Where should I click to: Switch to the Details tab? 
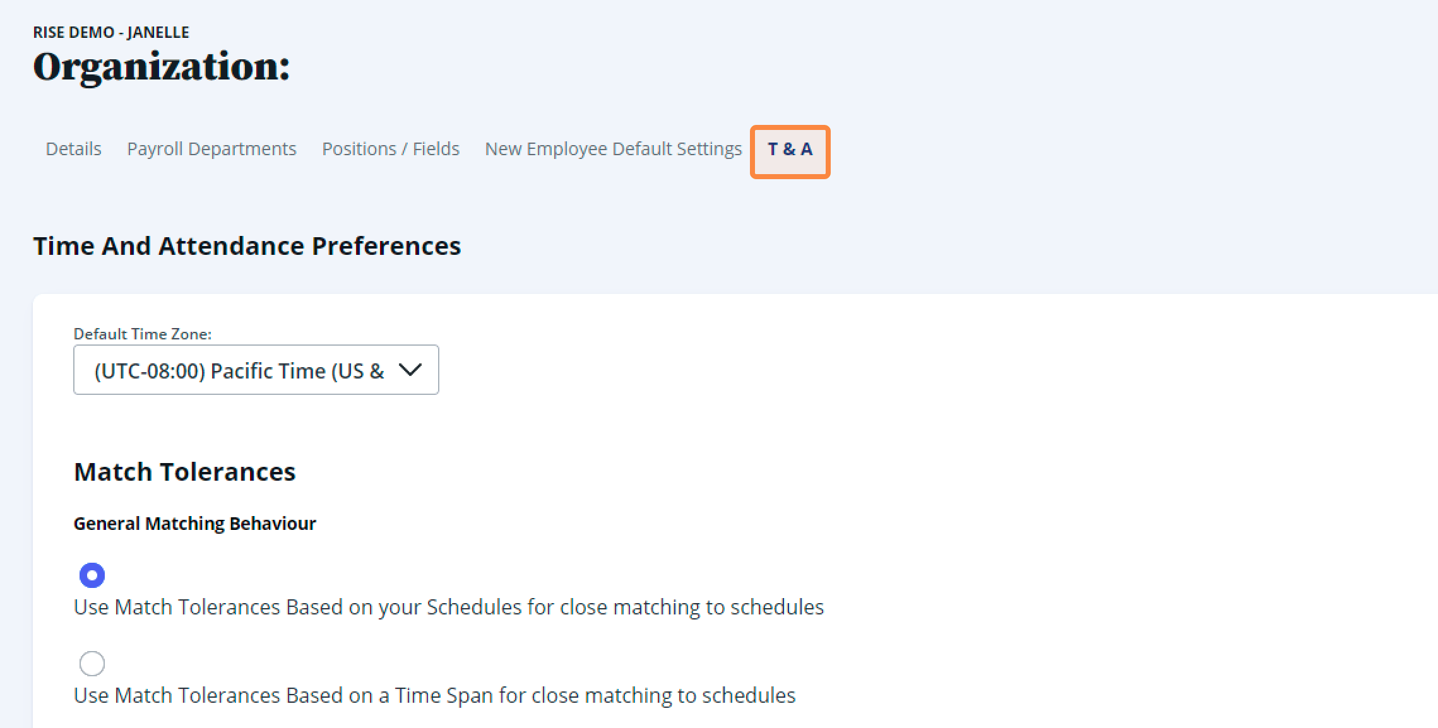[73, 149]
